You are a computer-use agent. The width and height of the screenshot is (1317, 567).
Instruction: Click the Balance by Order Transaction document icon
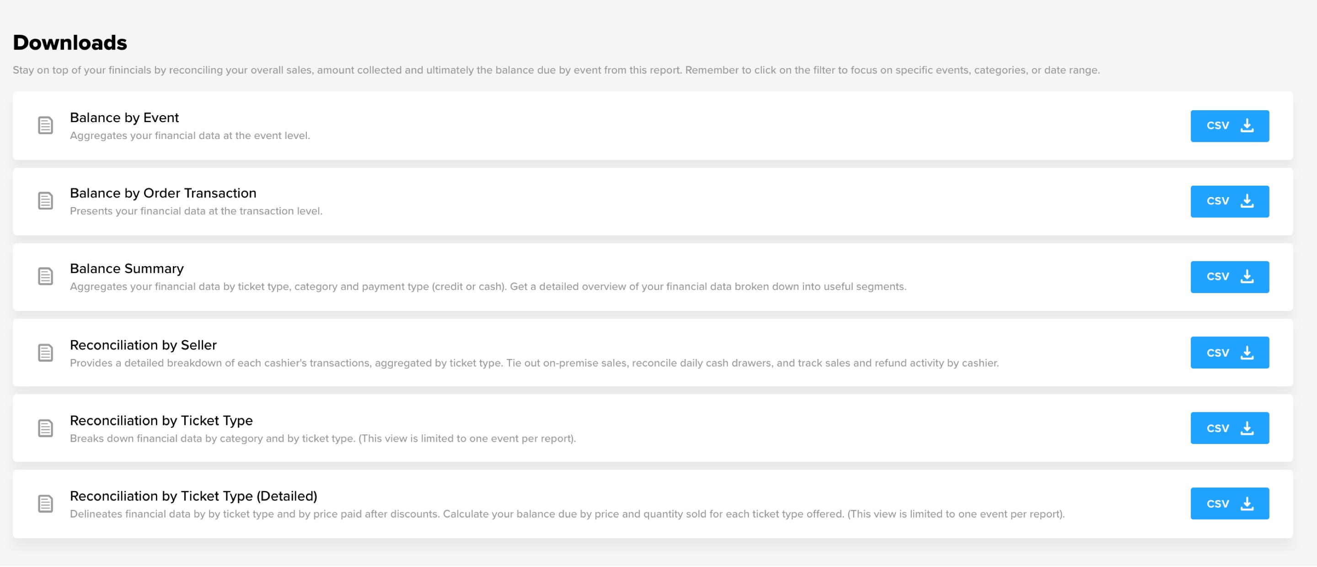pos(46,201)
